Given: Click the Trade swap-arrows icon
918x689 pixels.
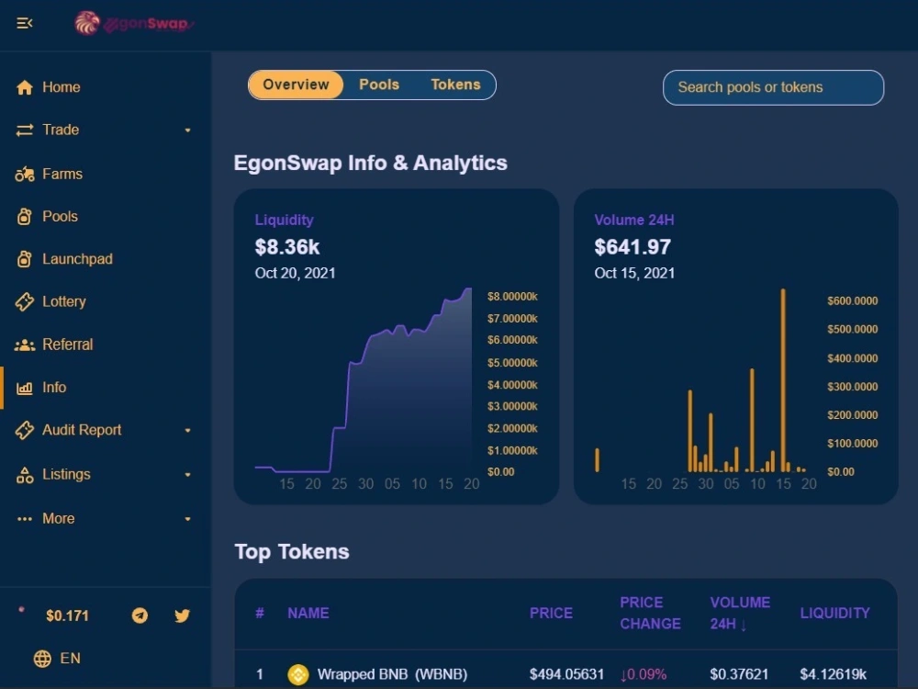Looking at the screenshot, I should [x=24, y=130].
